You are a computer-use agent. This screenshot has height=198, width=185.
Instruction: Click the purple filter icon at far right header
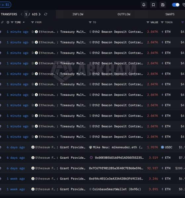click(x=182, y=22)
